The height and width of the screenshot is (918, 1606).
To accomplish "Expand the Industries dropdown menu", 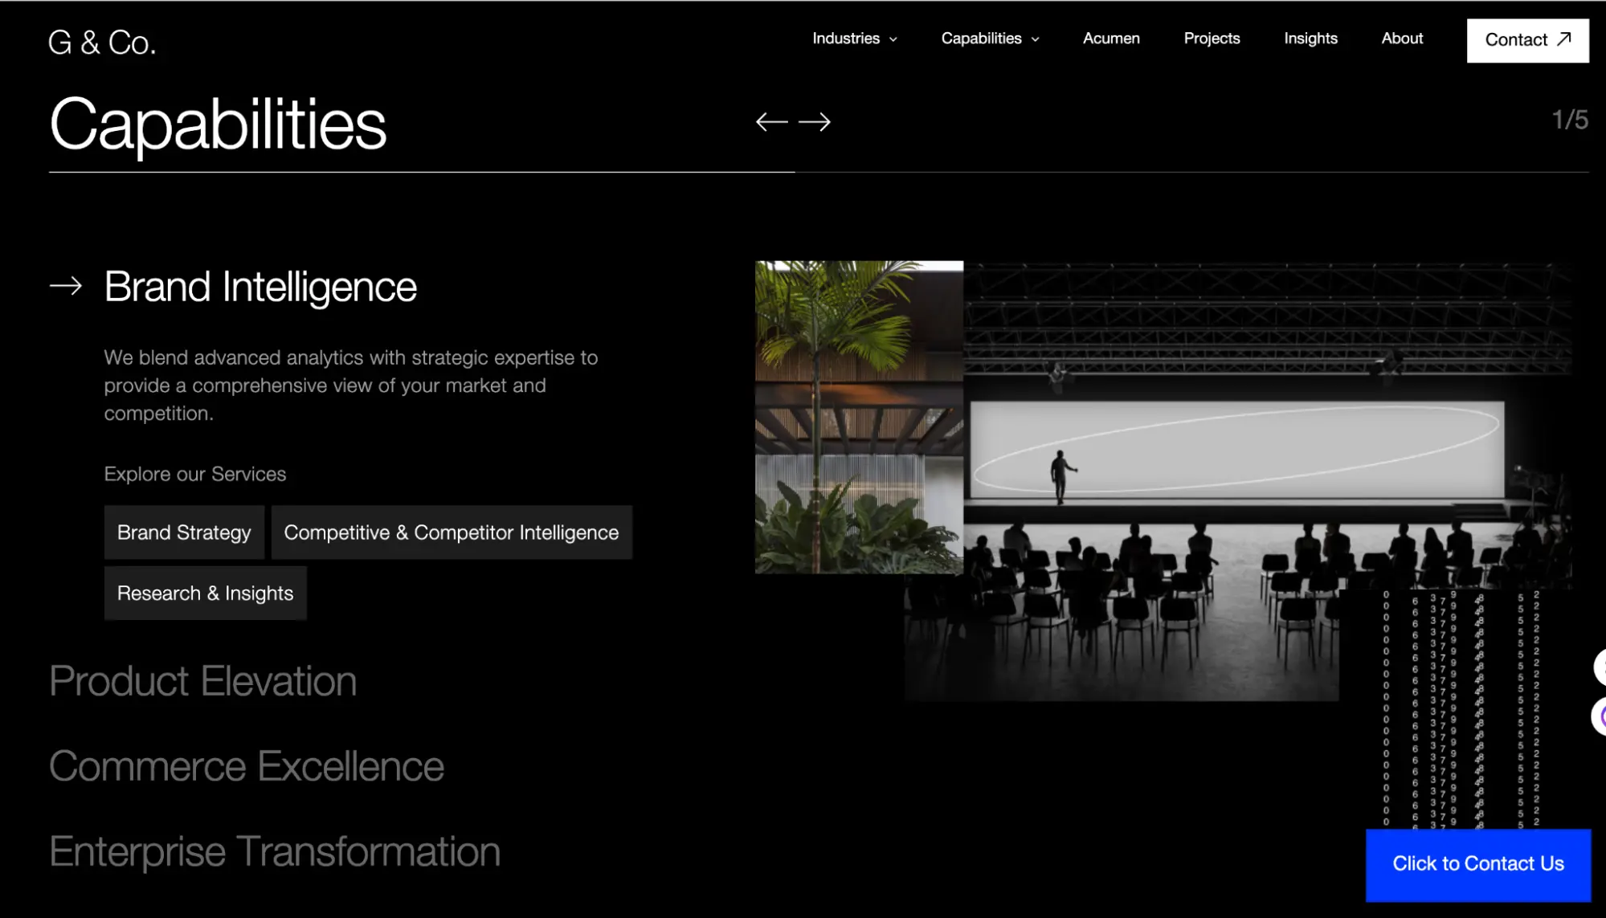I will click(854, 39).
